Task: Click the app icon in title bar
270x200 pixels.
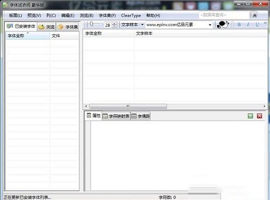Action: tap(5, 5)
